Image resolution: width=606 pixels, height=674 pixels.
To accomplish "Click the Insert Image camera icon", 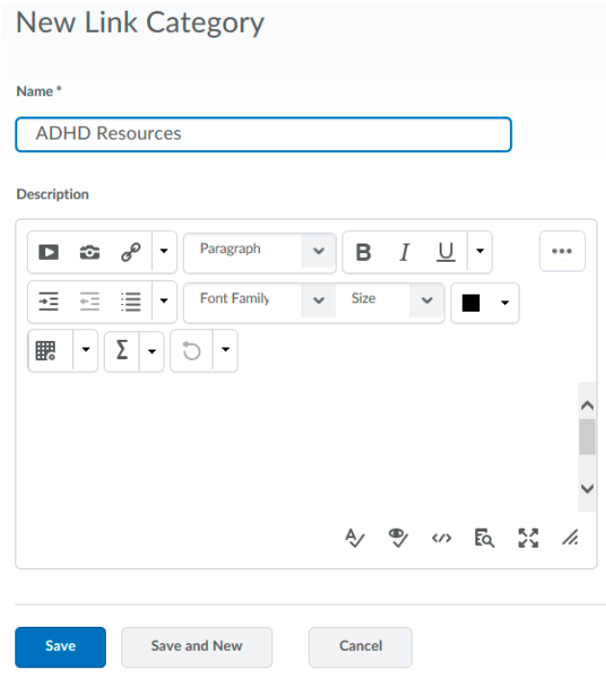I will tap(89, 252).
